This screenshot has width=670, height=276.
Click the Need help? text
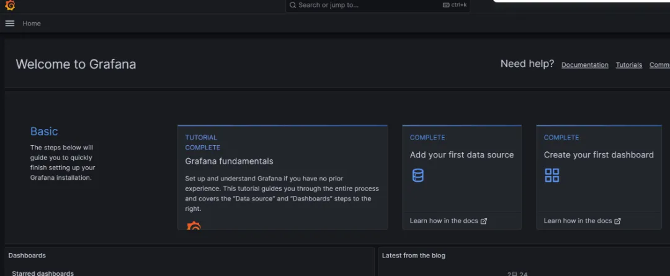coord(527,64)
